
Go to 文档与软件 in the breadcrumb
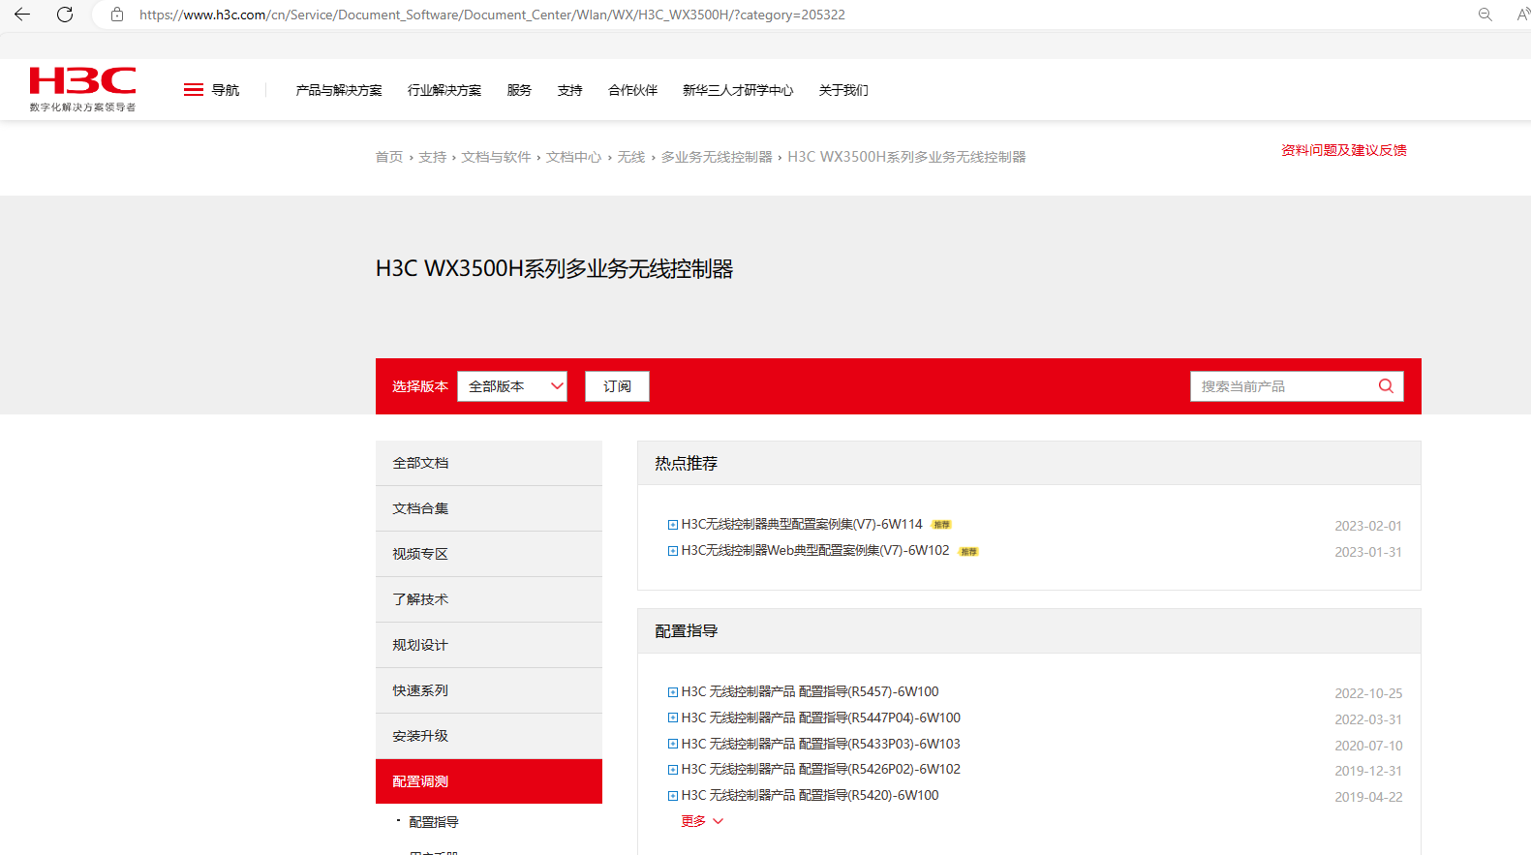496,157
